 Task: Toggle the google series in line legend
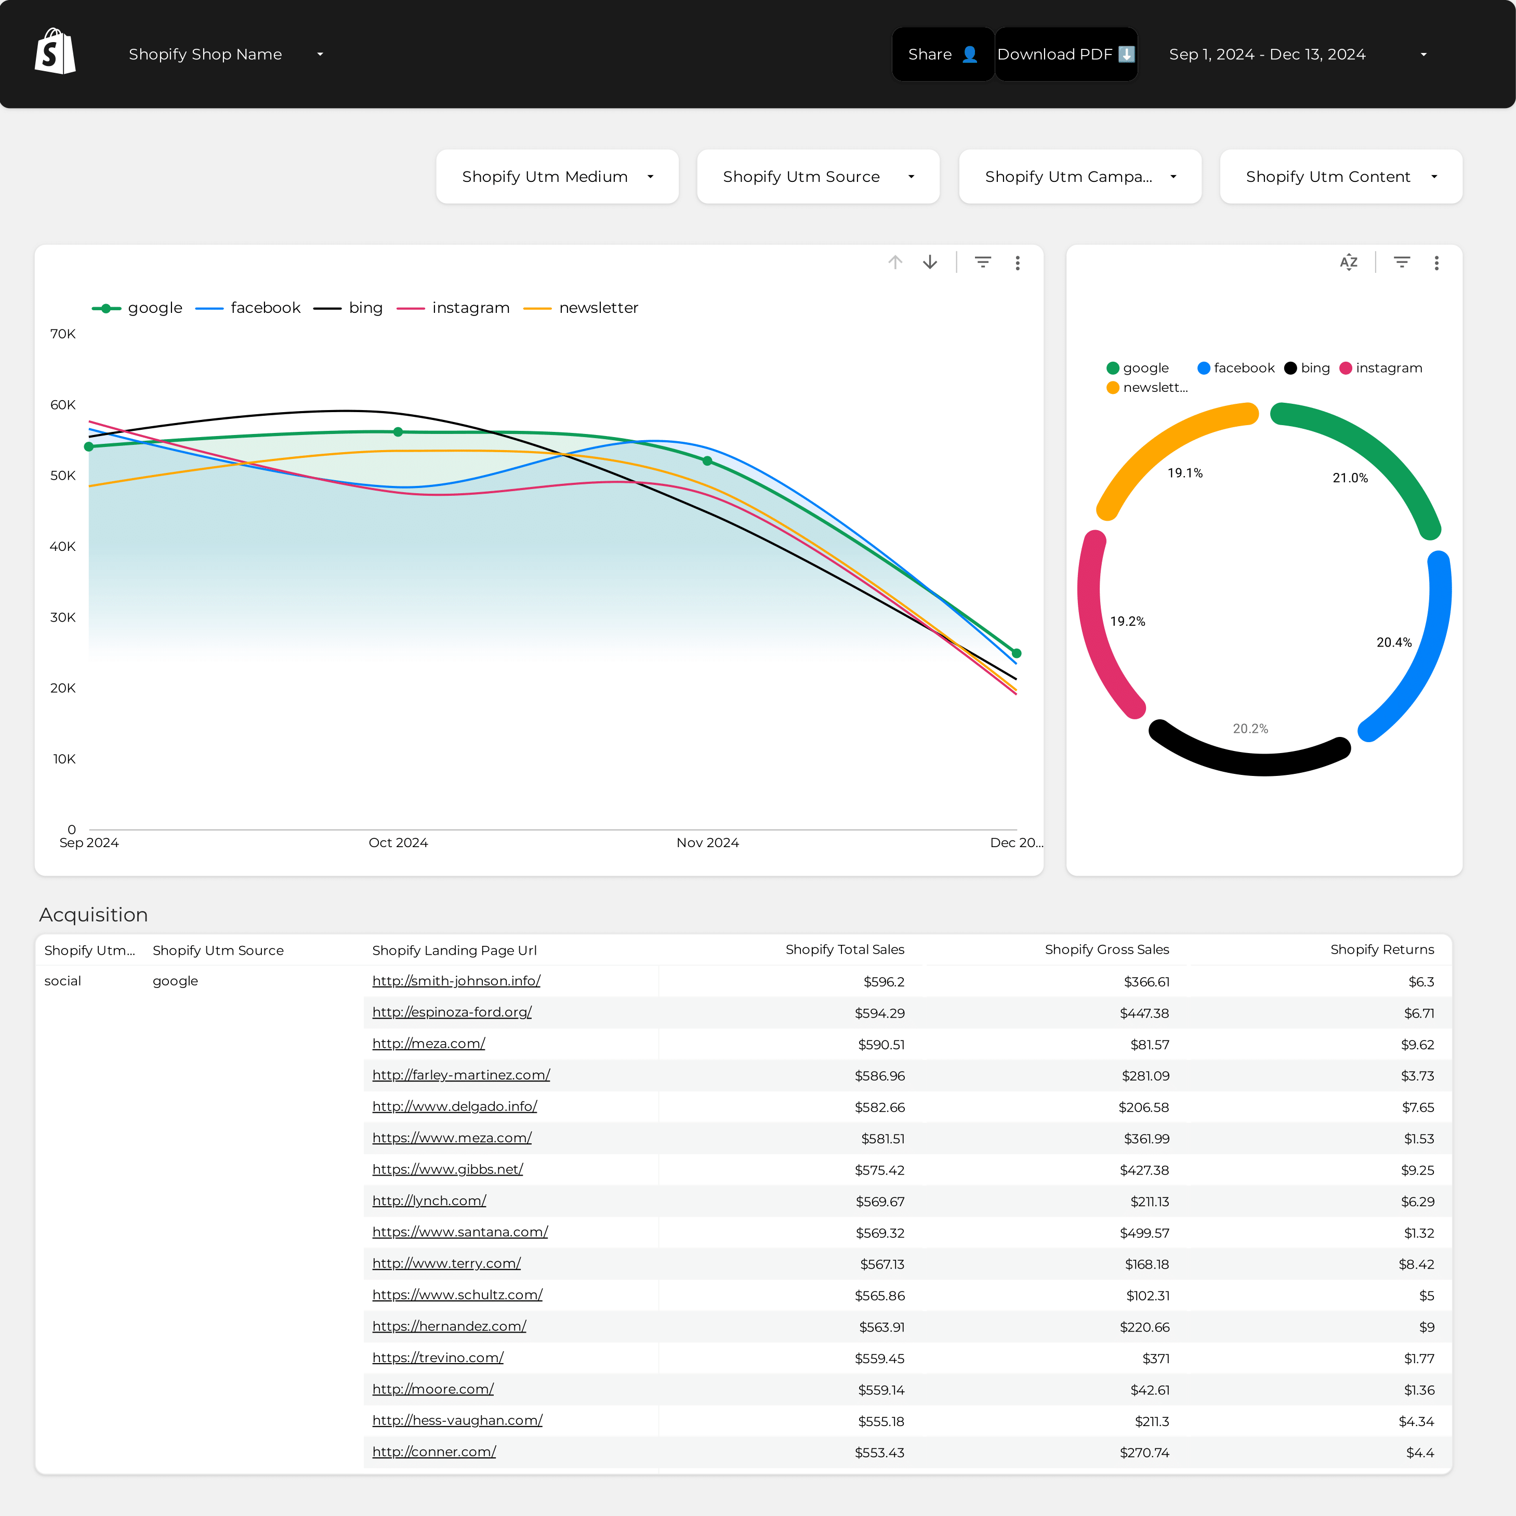tap(137, 308)
